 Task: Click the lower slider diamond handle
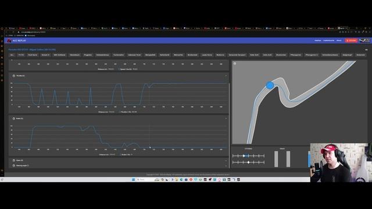click(x=248, y=163)
